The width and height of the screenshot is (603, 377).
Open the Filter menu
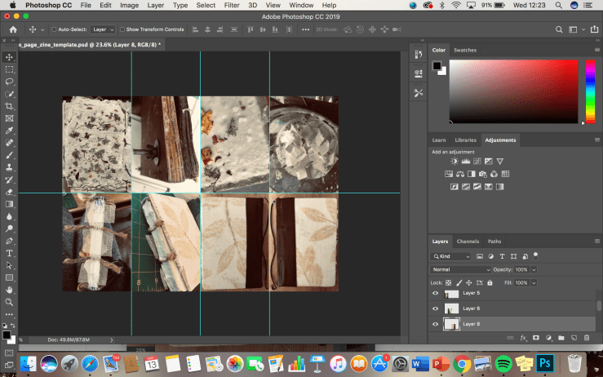point(232,5)
